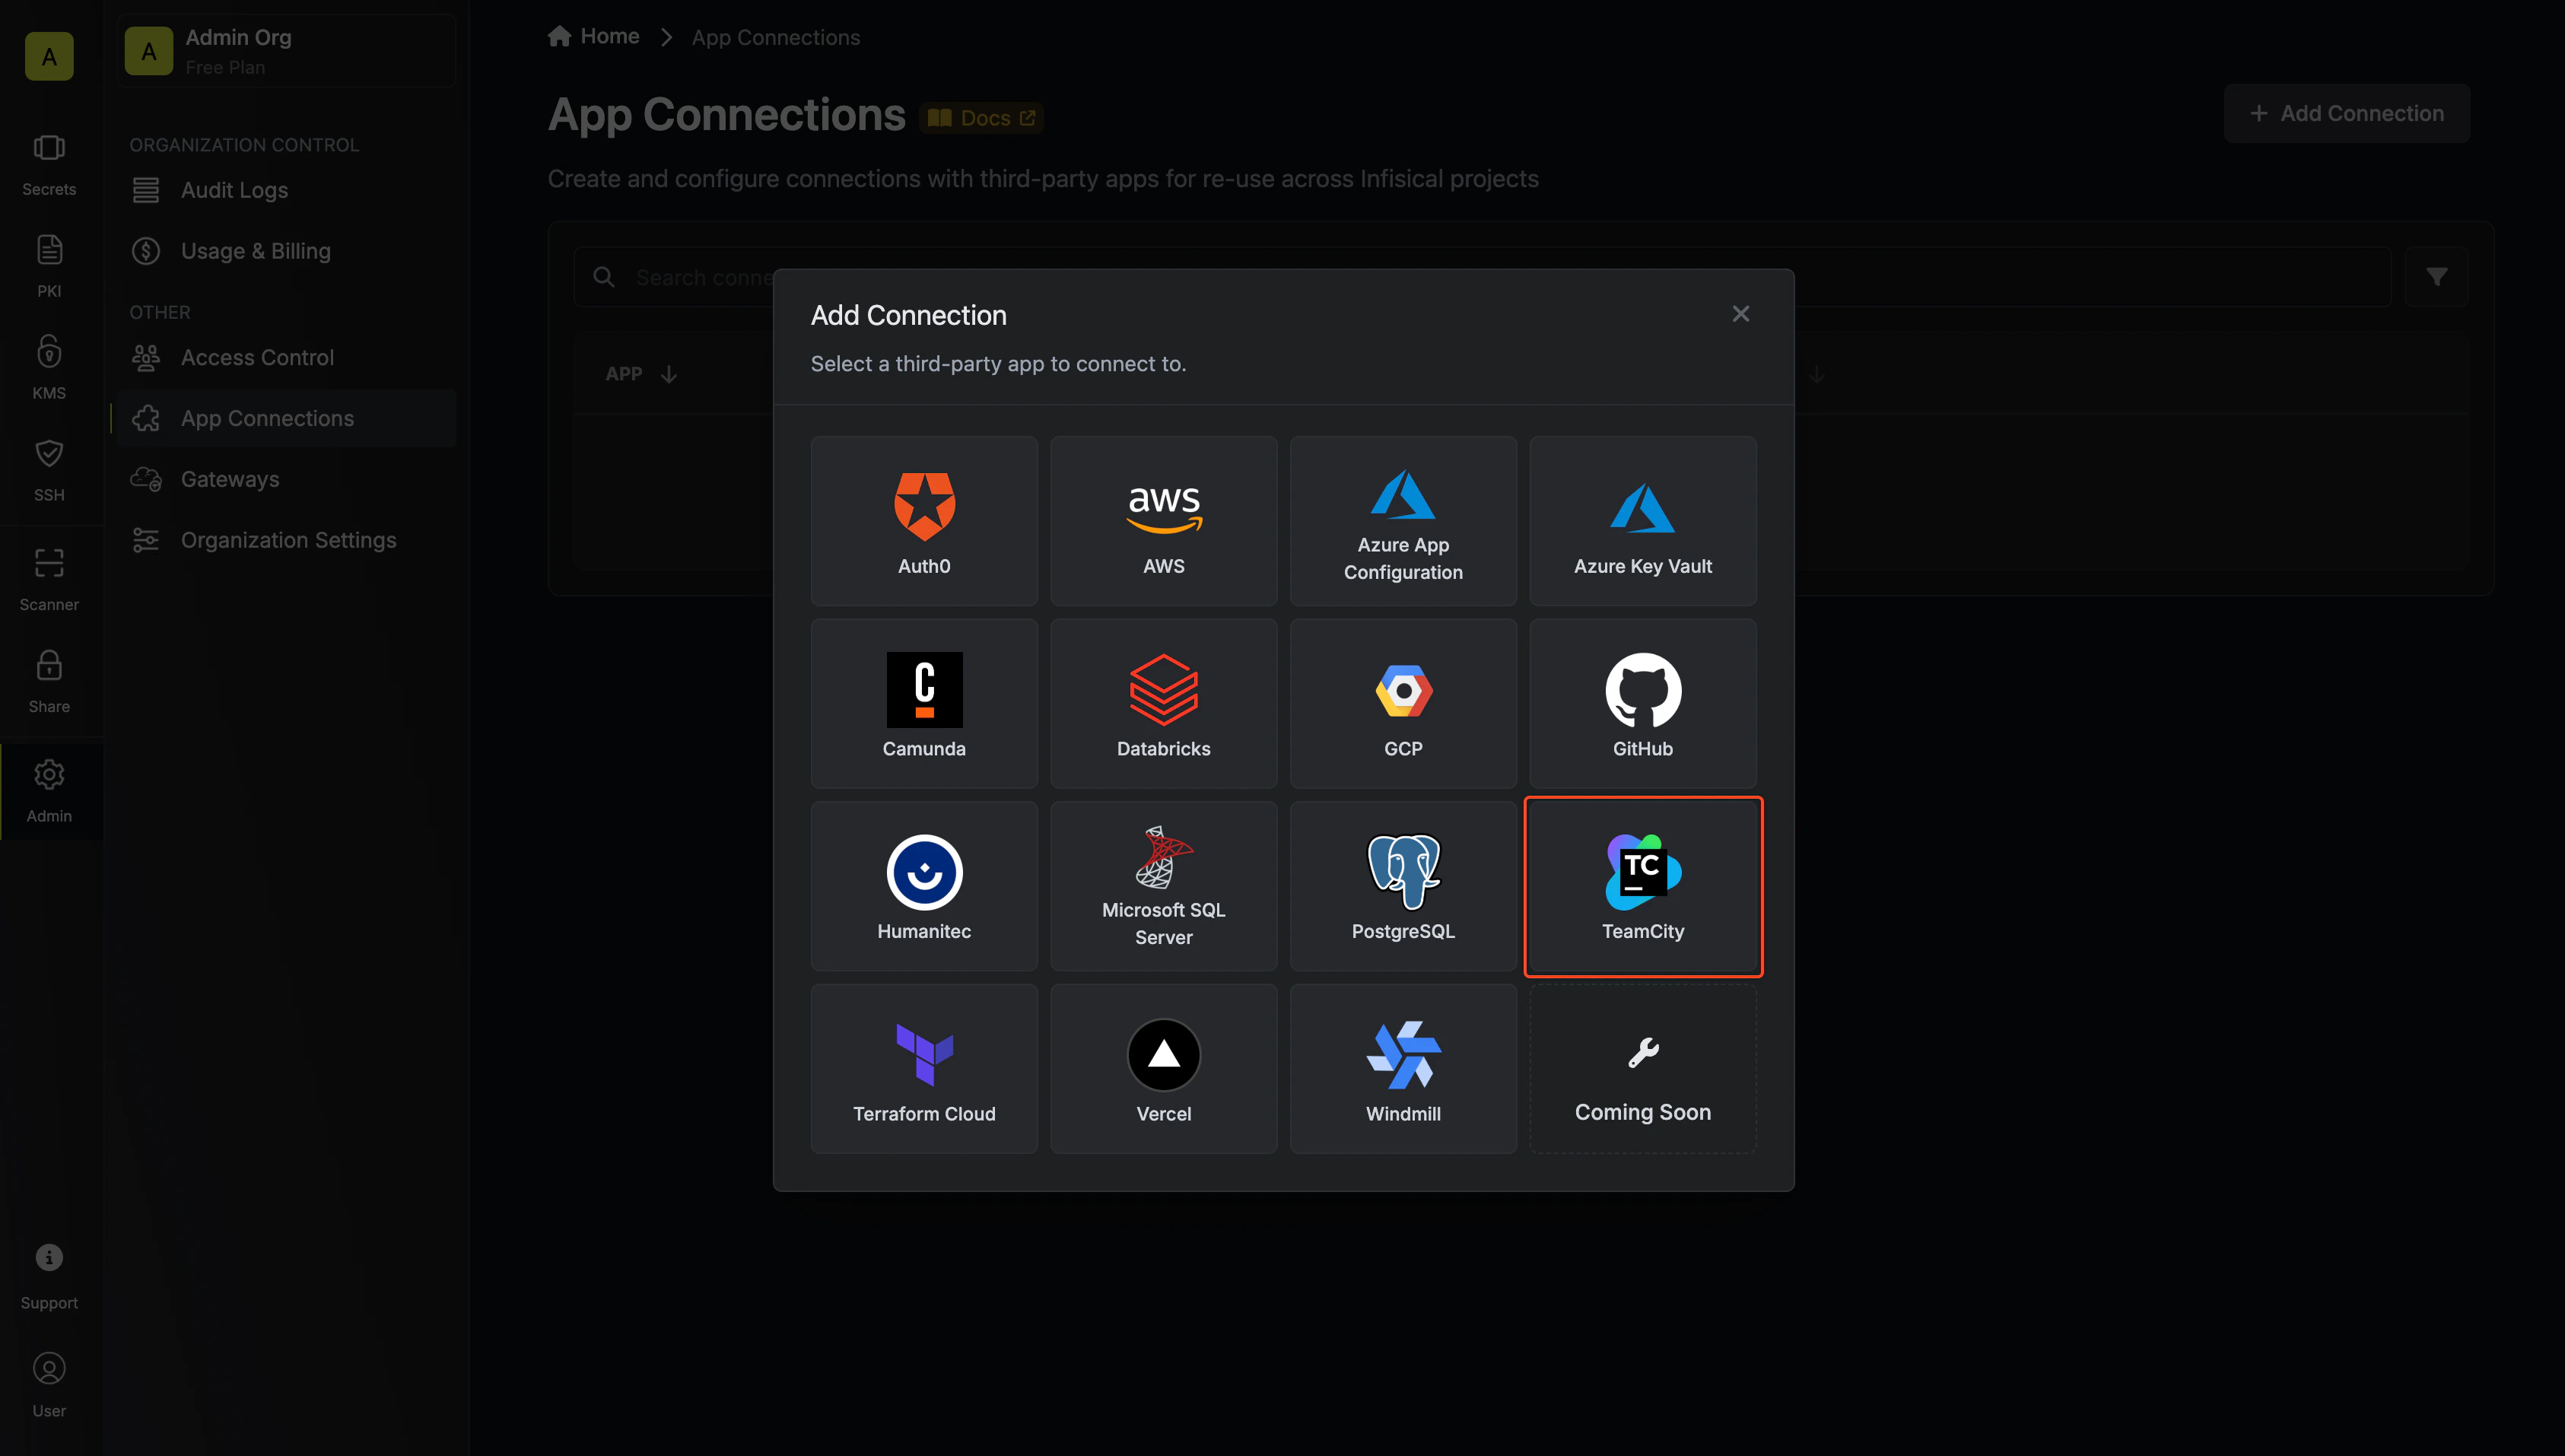Screen dimensions: 2565x1456
Task: Open the PKI section
Action: point(49,267)
